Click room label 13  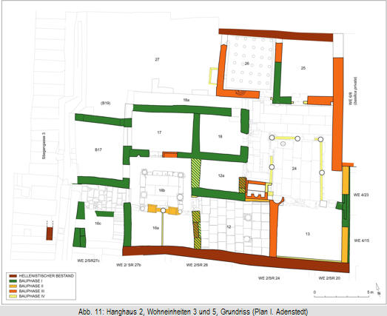pos(308,234)
